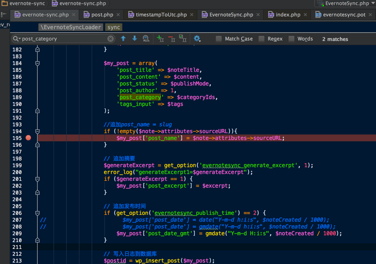This screenshot has width=376, height=264.
Task: Select all occurrences icon in search bar
Action: [183, 39]
